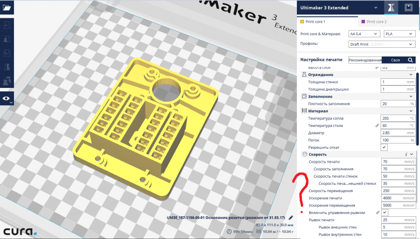Edit the Температура стола value field
Viewport: 420px width, 239px height.
coord(398,126)
